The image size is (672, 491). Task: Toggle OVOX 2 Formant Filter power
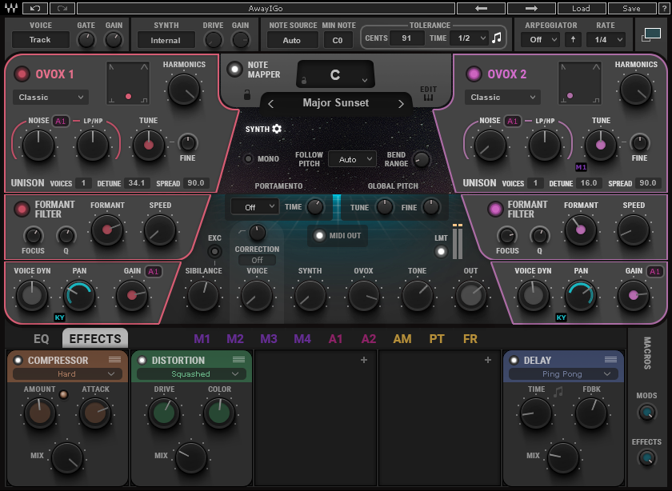[495, 209]
